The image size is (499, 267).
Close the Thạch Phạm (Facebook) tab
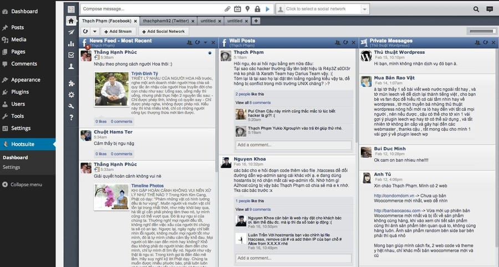[x=135, y=21]
